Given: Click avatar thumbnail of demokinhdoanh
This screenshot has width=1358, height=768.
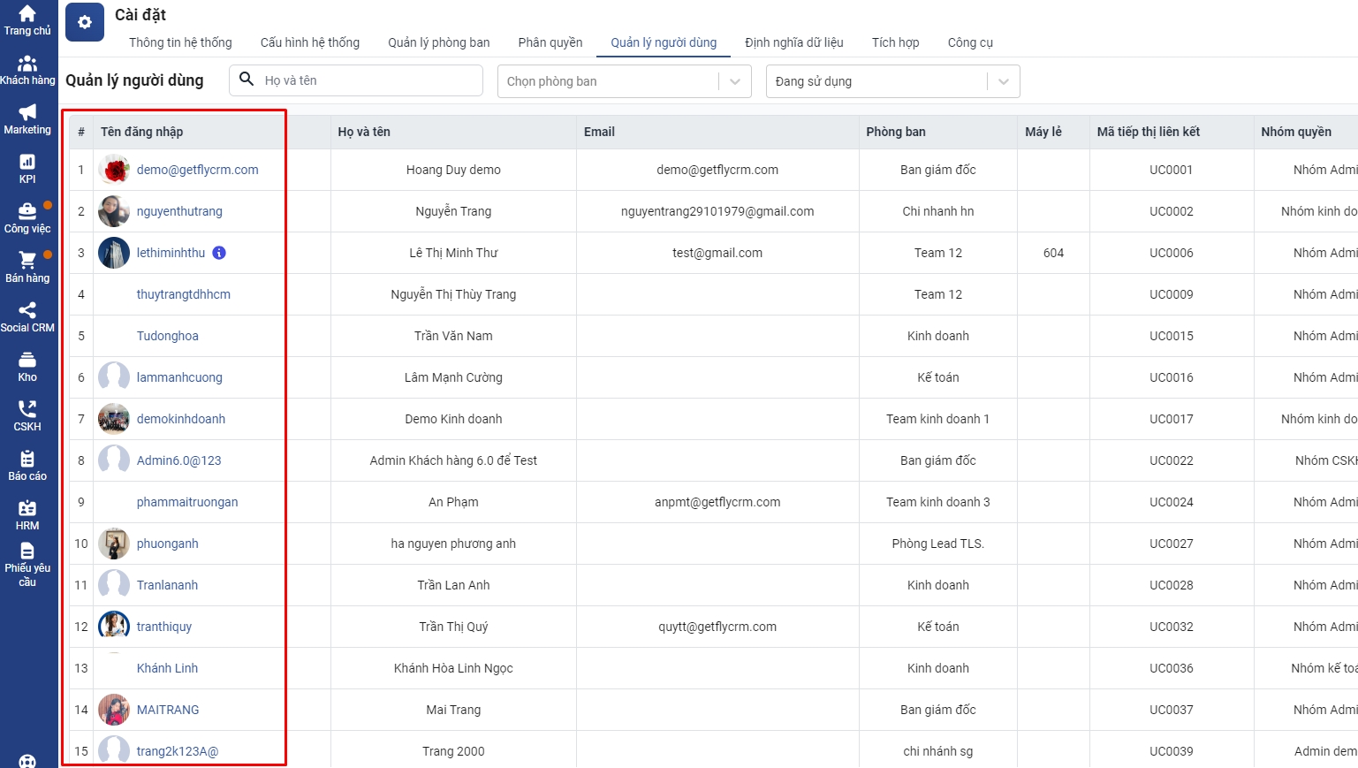Looking at the screenshot, I should 114,419.
